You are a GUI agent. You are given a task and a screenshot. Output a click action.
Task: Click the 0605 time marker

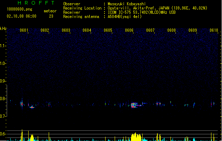point(108,30)
